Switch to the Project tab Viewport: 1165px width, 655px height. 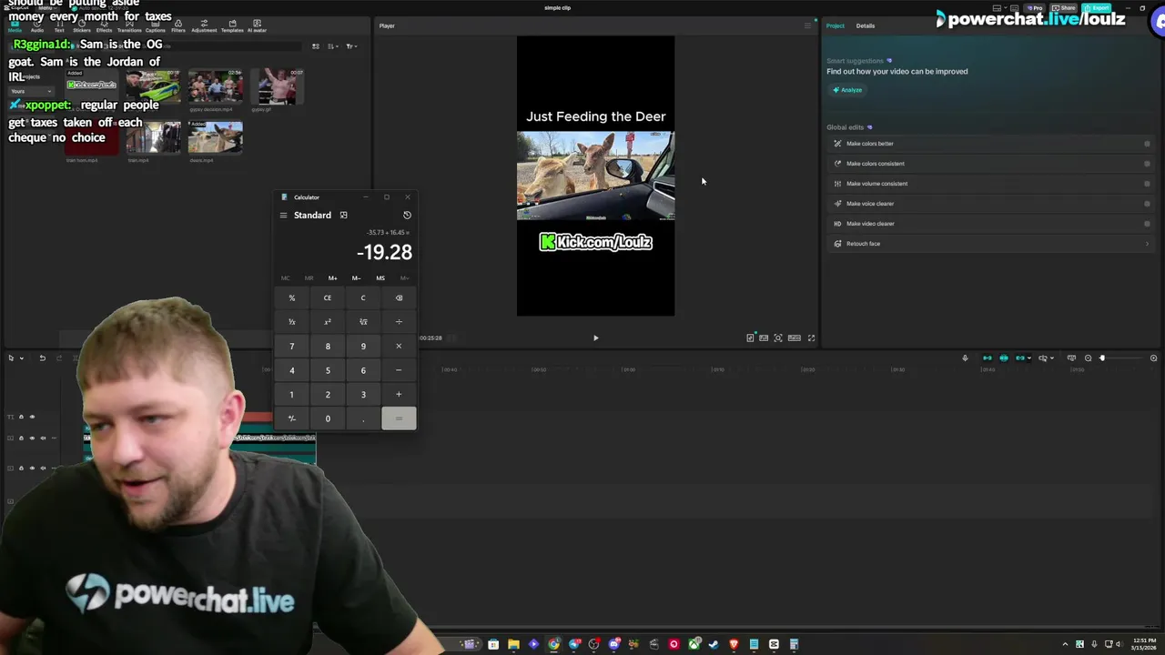(x=836, y=25)
